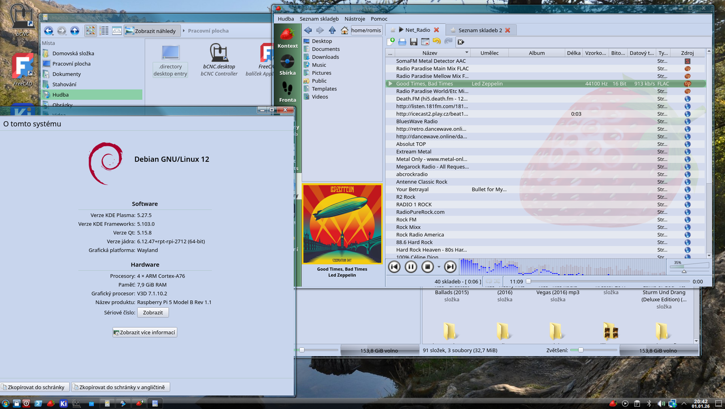Save the playlist with floppy icon
Viewport: 725px width, 409px height.
coord(413,42)
